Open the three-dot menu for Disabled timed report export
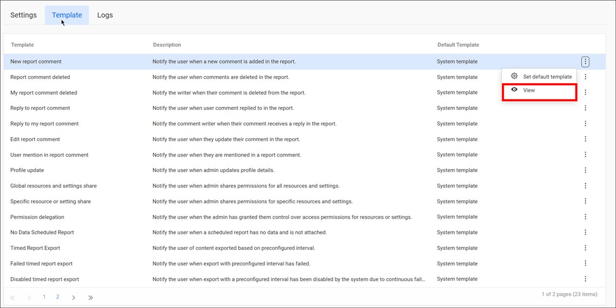The width and height of the screenshot is (616, 308). pyautogui.click(x=585, y=279)
